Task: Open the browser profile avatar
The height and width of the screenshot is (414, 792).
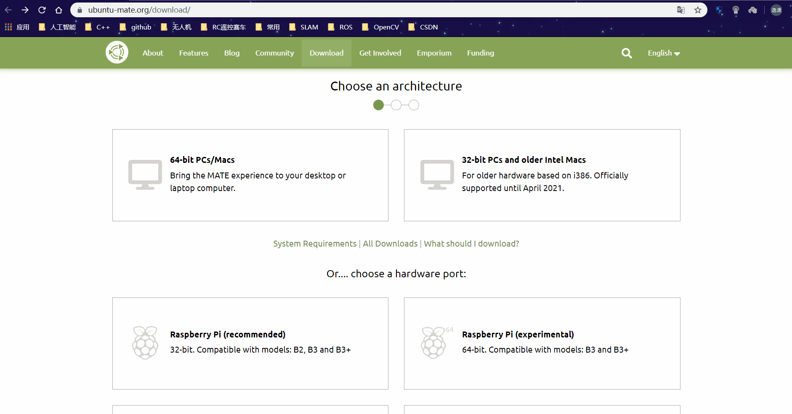Action: [776, 10]
